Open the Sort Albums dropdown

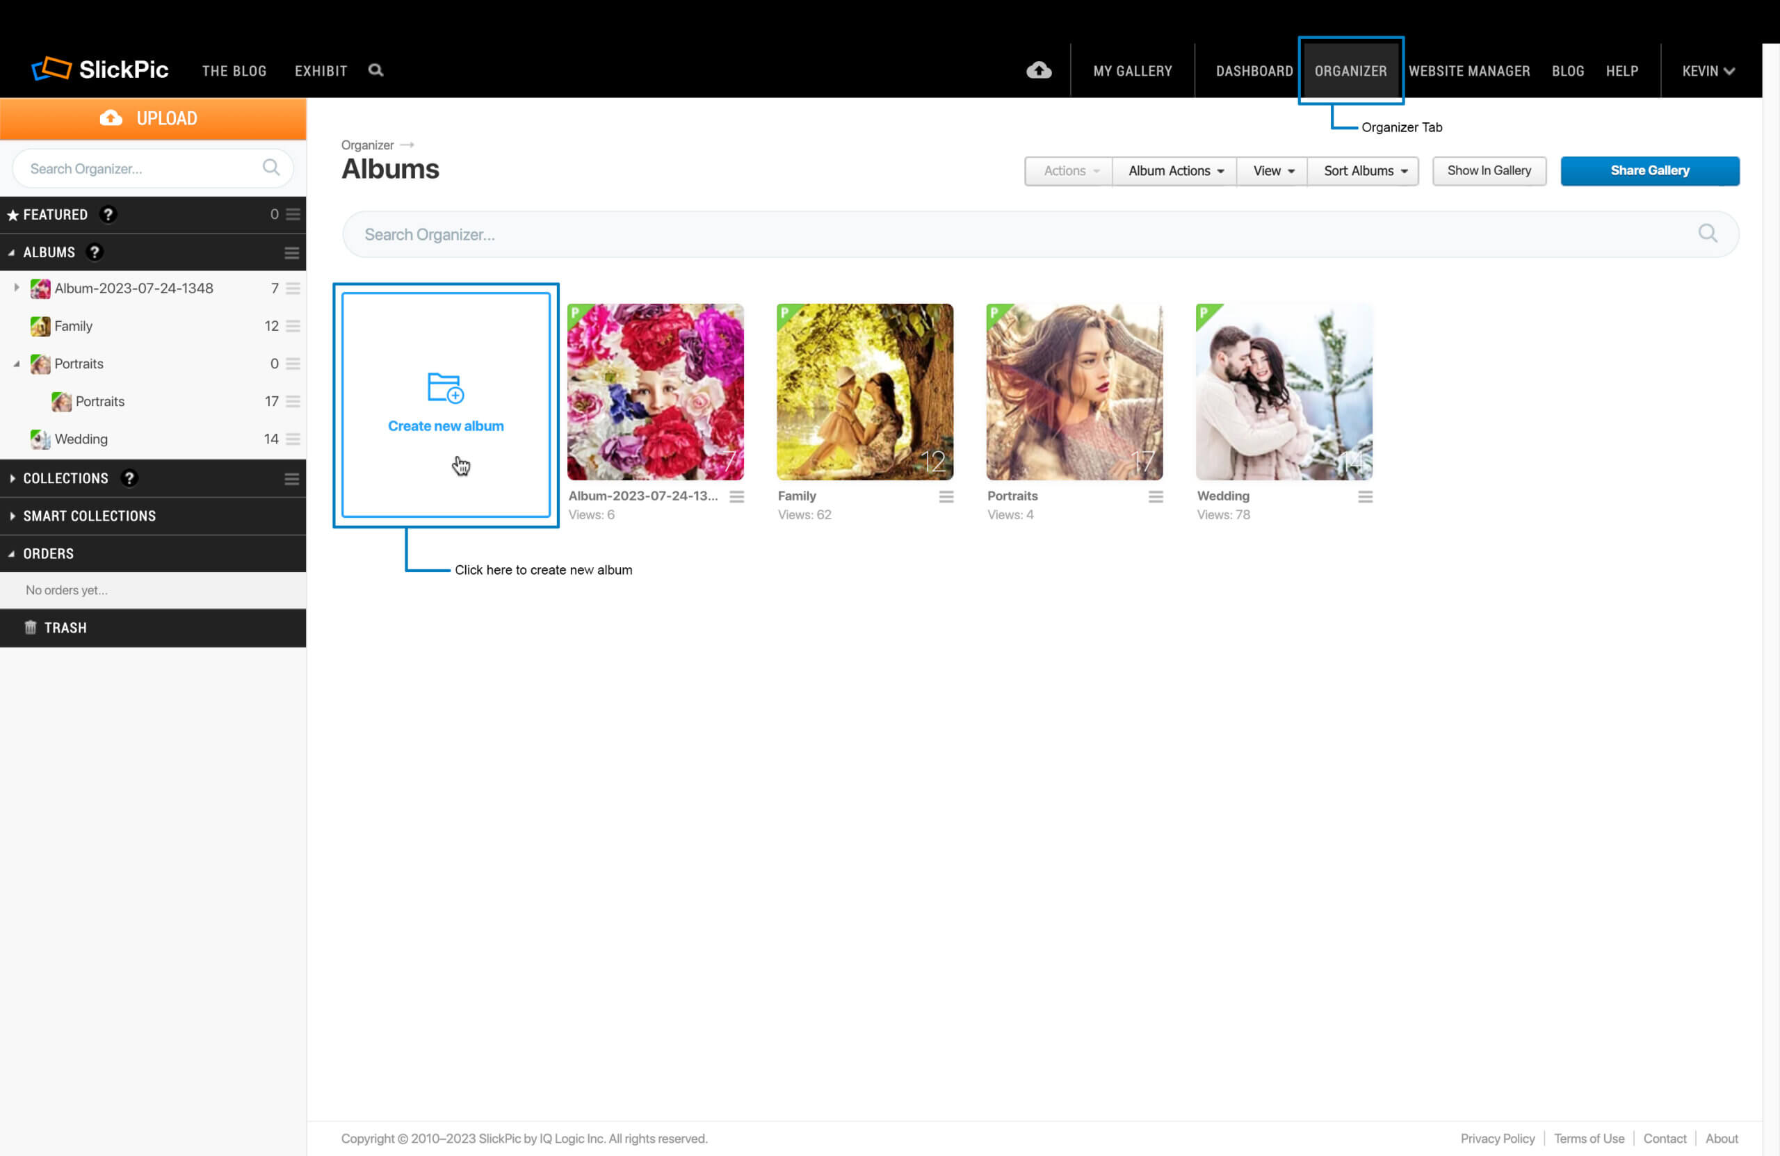pyautogui.click(x=1364, y=171)
